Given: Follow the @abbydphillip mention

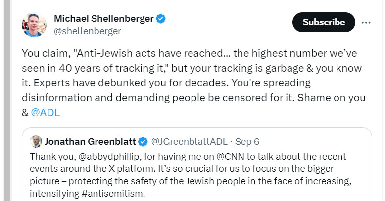Looking at the screenshot, I should [110, 157].
